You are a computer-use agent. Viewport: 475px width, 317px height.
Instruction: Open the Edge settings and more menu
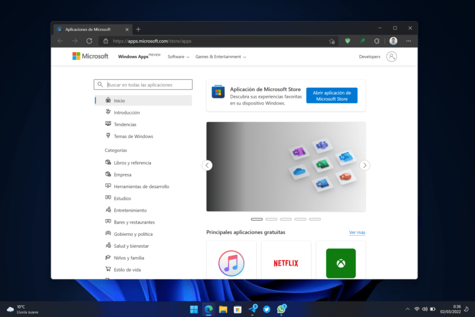click(x=409, y=41)
